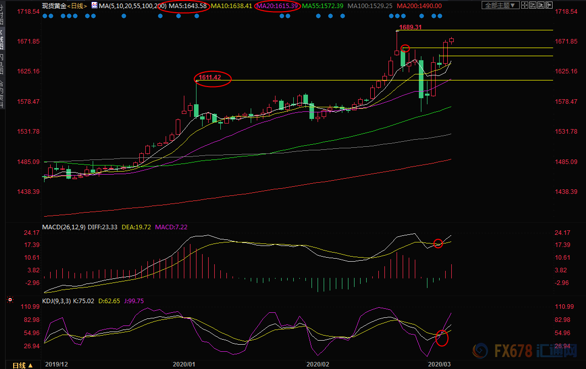
Task: Click the MACD(26,12,9) indicator label
Action: coord(64,227)
